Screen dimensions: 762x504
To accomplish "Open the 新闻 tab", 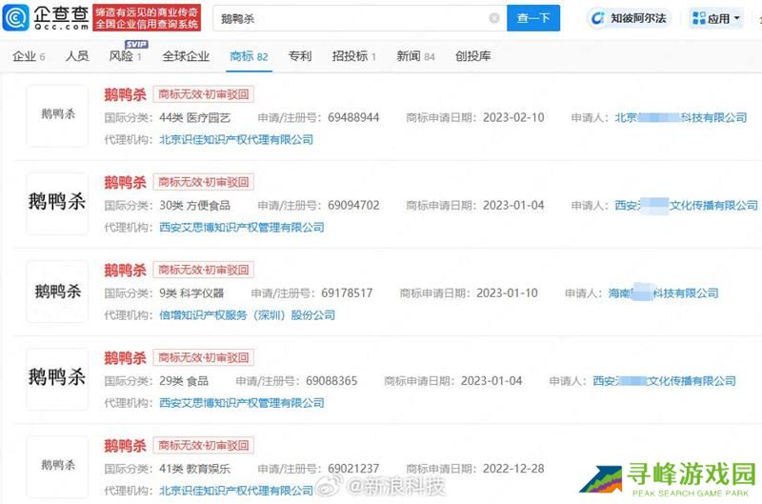I will click(415, 56).
